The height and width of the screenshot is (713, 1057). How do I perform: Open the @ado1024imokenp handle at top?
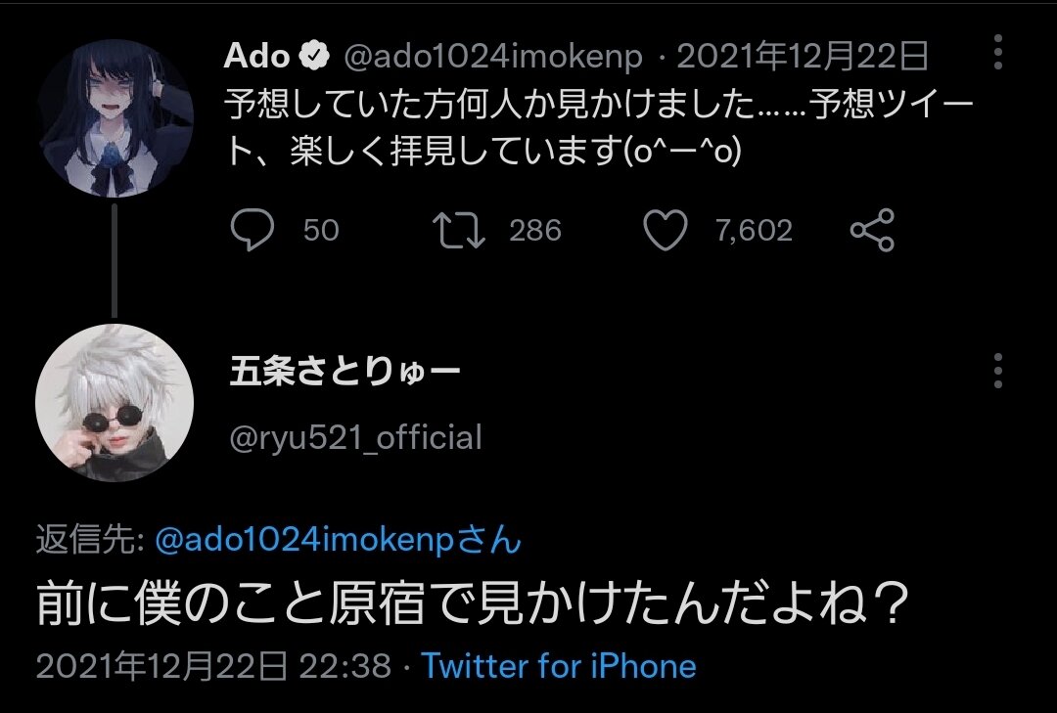(x=490, y=58)
